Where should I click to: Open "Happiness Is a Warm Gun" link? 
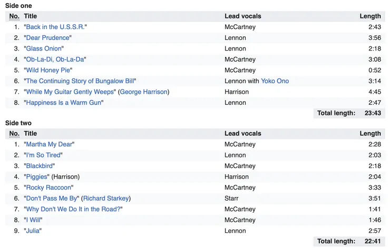pos(64,103)
